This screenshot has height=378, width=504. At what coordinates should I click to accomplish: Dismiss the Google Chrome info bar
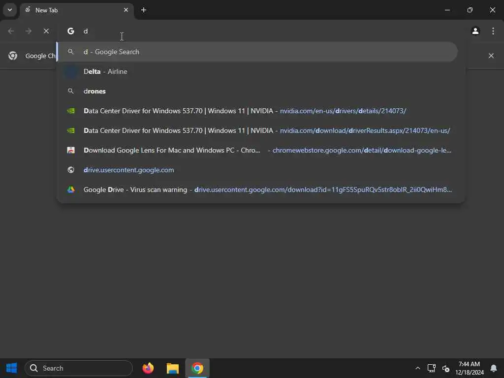[491, 56]
